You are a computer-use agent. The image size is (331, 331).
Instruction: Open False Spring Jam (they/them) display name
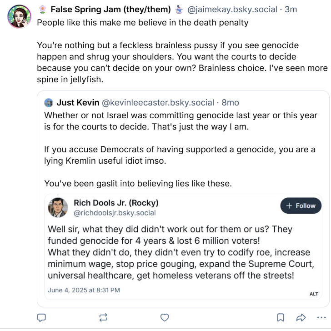pyautogui.click(x=110, y=9)
